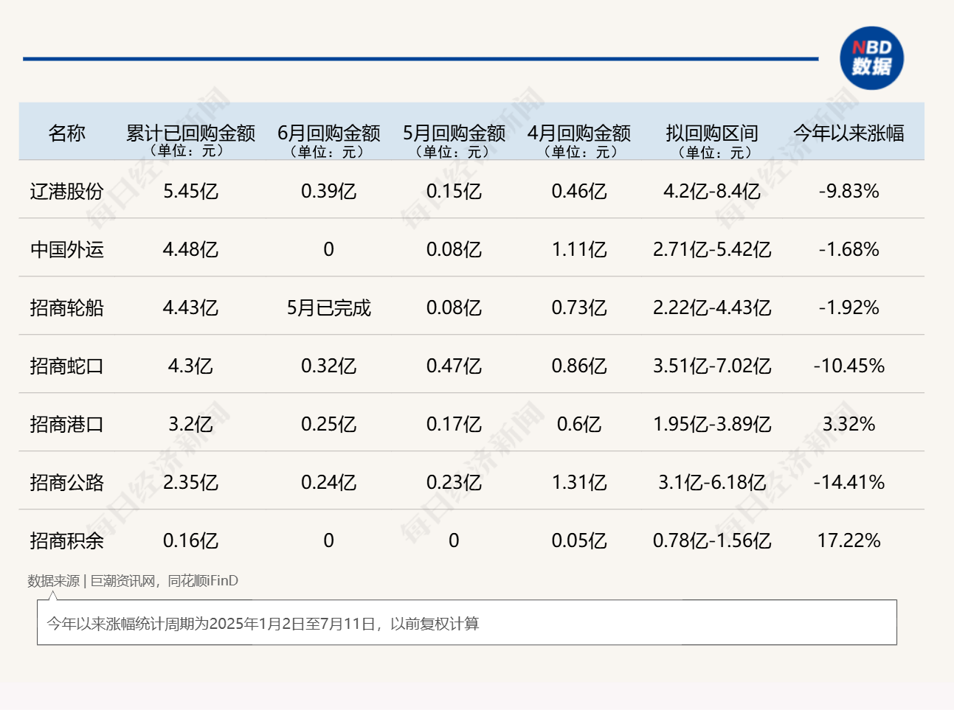Select the 名称 column header
Viewport: 954px width, 710px height.
(66, 133)
